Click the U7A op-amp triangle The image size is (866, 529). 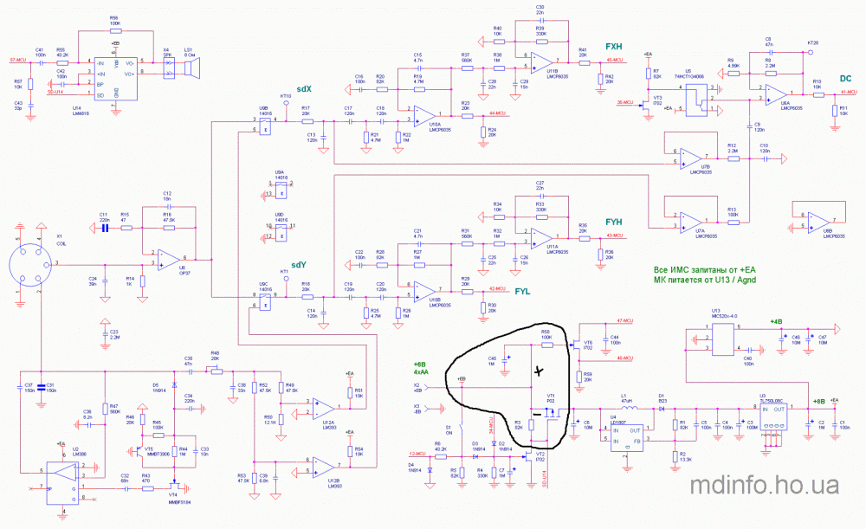coord(690,222)
